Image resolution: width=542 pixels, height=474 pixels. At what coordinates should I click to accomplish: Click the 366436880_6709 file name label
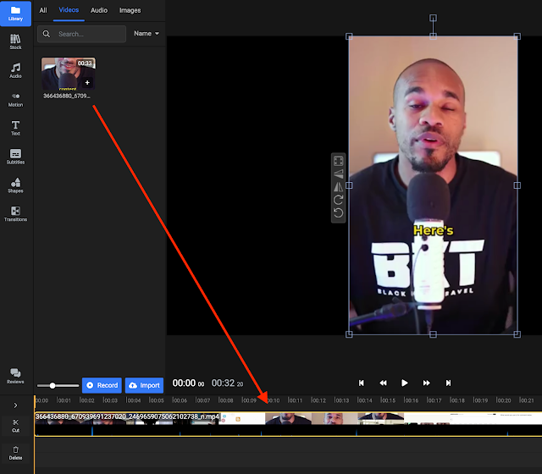point(67,96)
